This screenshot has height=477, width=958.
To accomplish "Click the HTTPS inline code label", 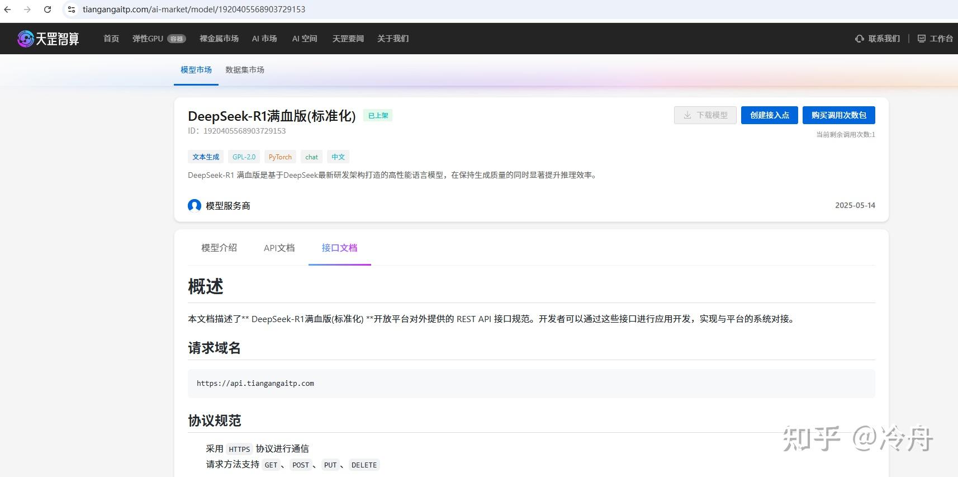I will click(x=239, y=449).
